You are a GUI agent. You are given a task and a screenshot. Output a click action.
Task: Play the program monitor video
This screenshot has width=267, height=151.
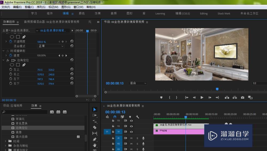(x=202, y=98)
